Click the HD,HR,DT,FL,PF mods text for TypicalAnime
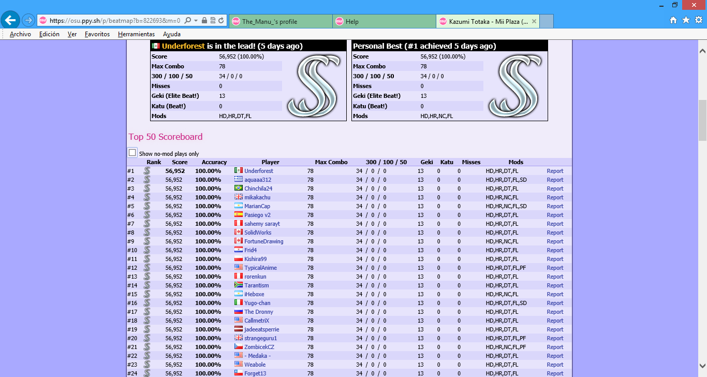Viewport: 707px width, 377px height. (x=506, y=268)
